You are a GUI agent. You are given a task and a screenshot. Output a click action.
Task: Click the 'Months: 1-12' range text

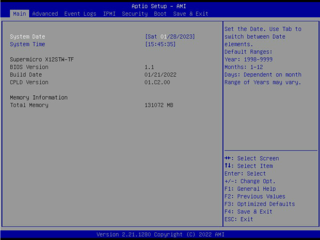point(244,67)
